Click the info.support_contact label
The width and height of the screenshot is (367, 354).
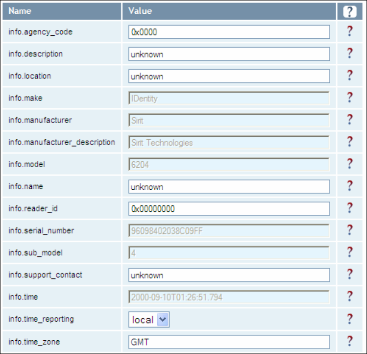pyautogui.click(x=46, y=275)
